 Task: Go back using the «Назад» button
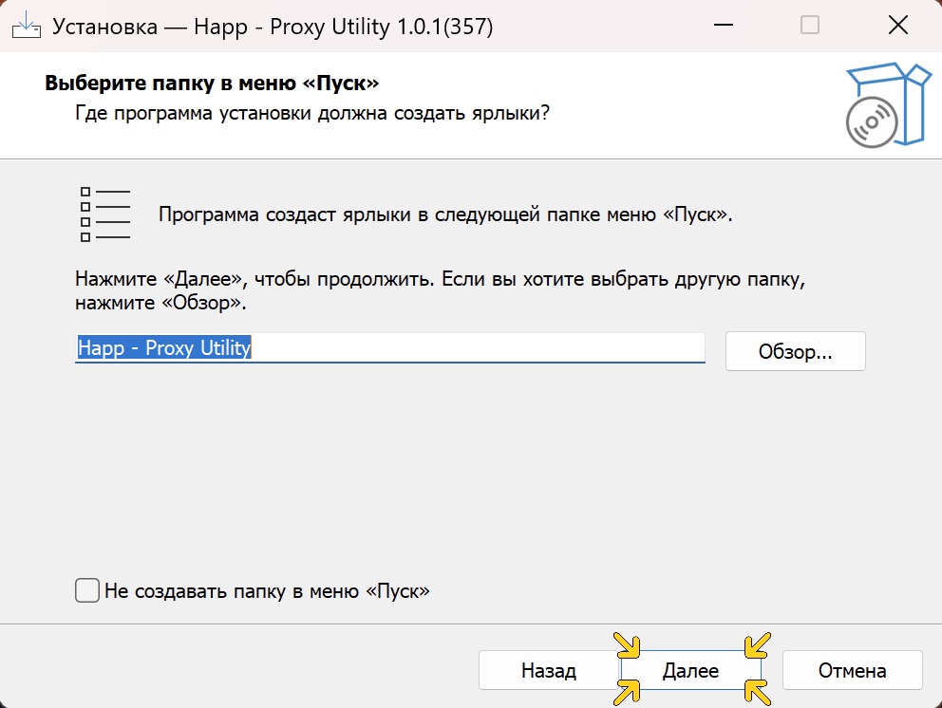tap(547, 670)
